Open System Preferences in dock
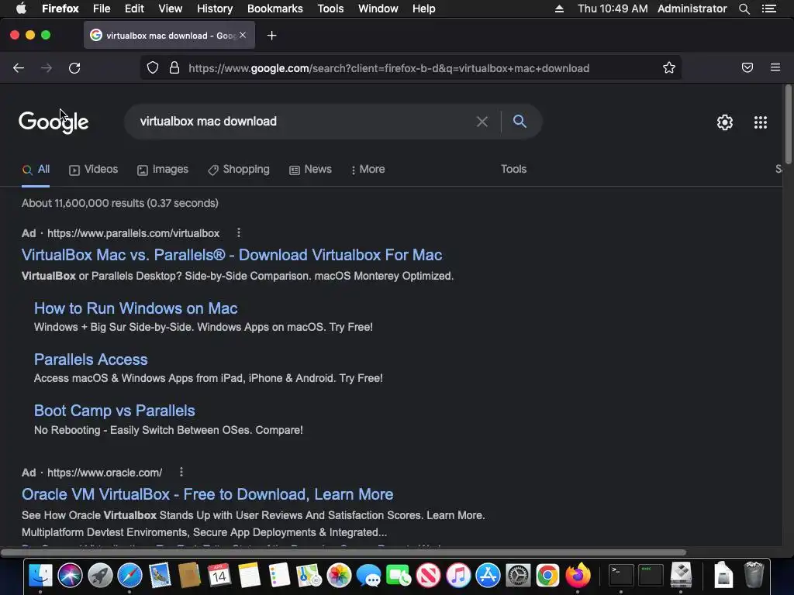This screenshot has height=595, width=794. tap(518, 576)
